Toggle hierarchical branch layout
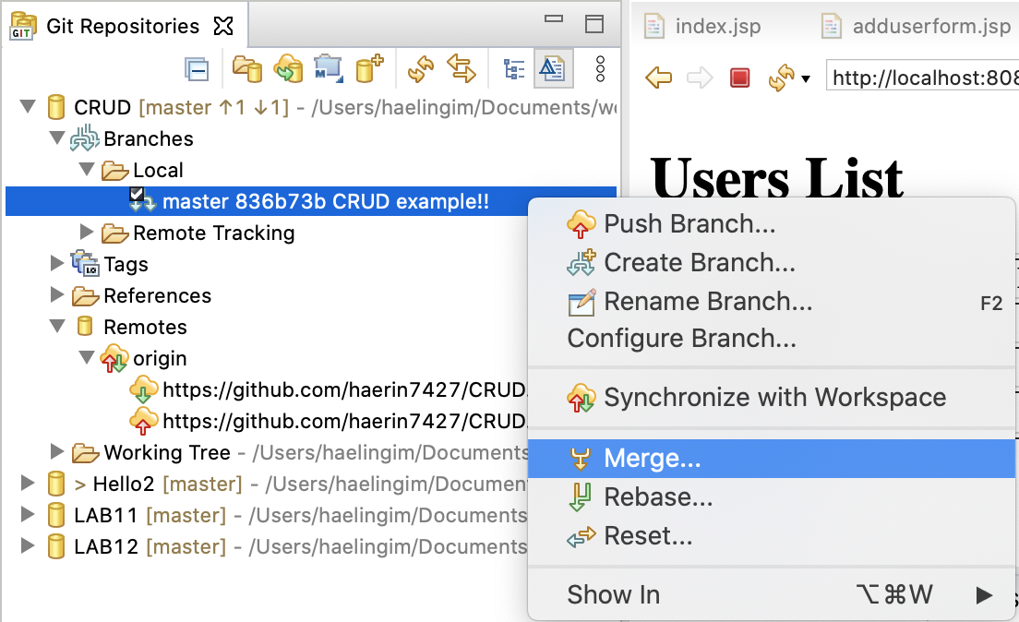The height and width of the screenshot is (622, 1019). 514,69
